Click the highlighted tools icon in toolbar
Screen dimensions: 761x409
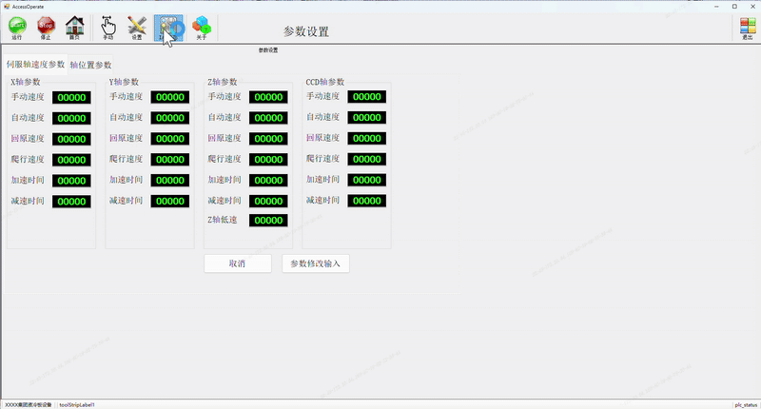(171, 28)
